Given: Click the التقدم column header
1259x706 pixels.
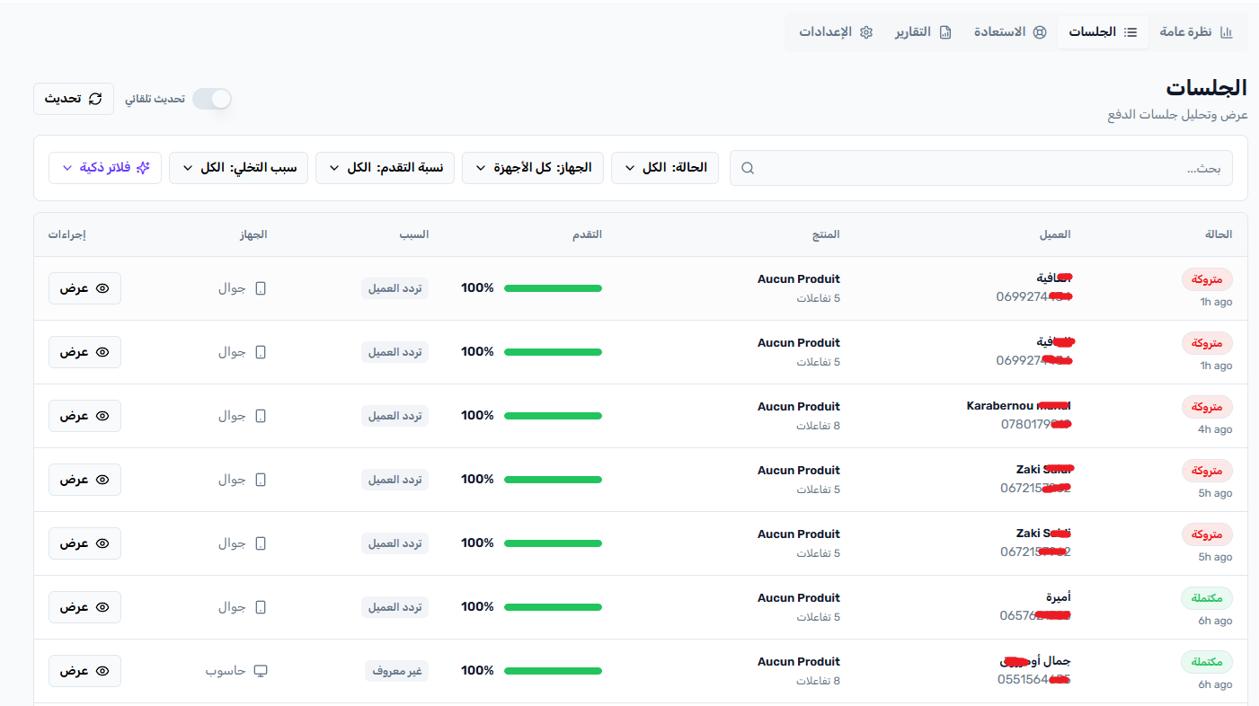Looking at the screenshot, I should click(588, 234).
